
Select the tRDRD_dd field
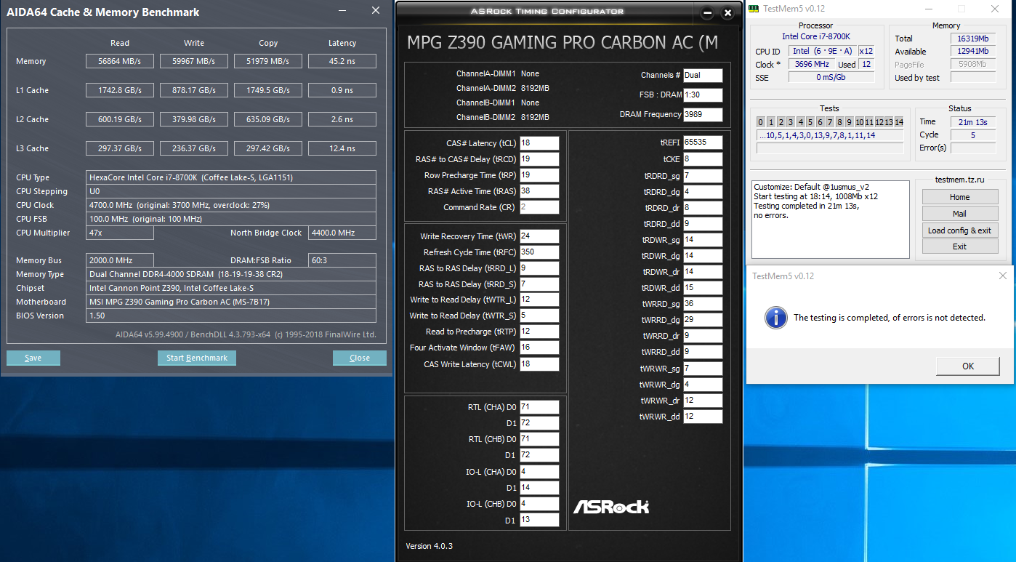pos(703,224)
